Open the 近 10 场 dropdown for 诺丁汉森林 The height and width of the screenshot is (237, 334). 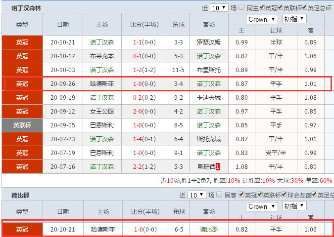(x=219, y=8)
